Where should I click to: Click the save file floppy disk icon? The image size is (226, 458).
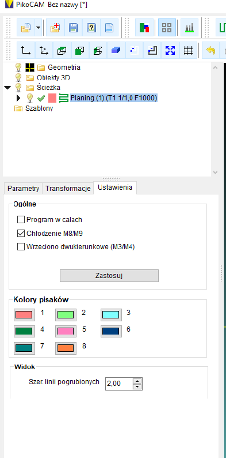(x=73, y=28)
